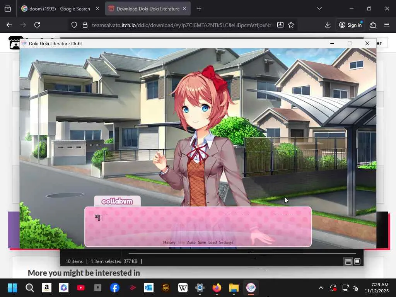The height and width of the screenshot is (297, 396).
Task: Open File Explorer from the taskbar
Action: click(x=234, y=288)
